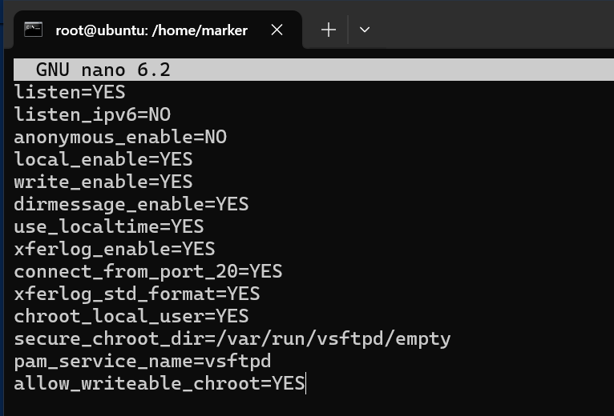Click the terminal icon in the tab
The height and width of the screenshot is (416, 614).
point(33,30)
